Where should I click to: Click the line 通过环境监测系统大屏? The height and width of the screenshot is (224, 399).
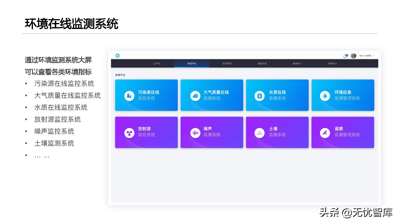58,60
